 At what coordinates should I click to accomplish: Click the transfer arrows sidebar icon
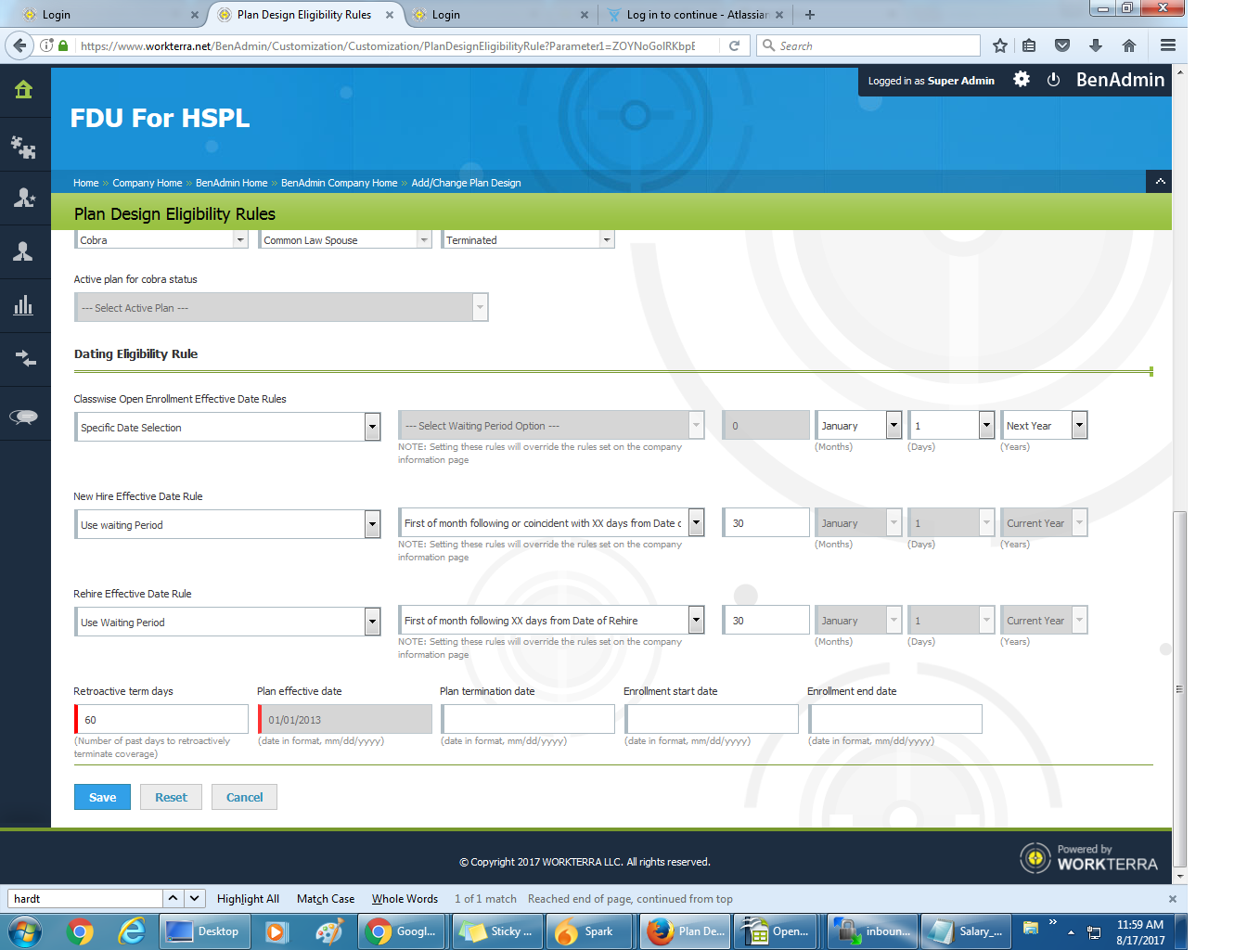tap(24, 359)
